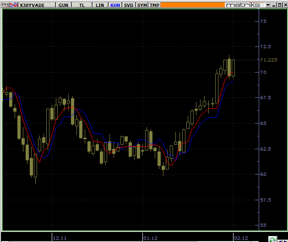Click the 67.5 price axis label
288x242 pixels.
(x=266, y=98)
